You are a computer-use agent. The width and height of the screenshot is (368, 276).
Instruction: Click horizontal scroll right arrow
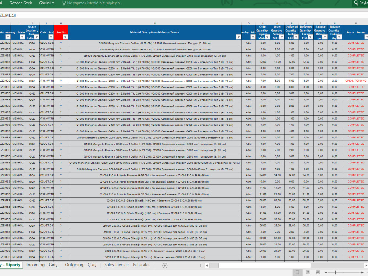(366, 265)
